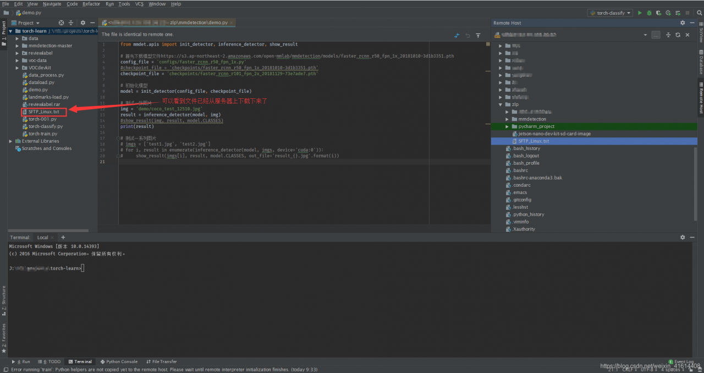Viewport: 704px width, 373px height.
Task: Select SFTP_Linux.txt in the Project tree
Action: [43, 112]
